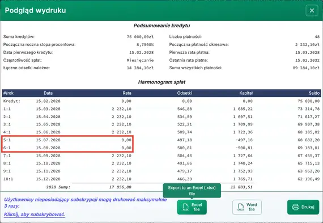Click the Data column header
The image size is (323, 223).
(48, 93)
